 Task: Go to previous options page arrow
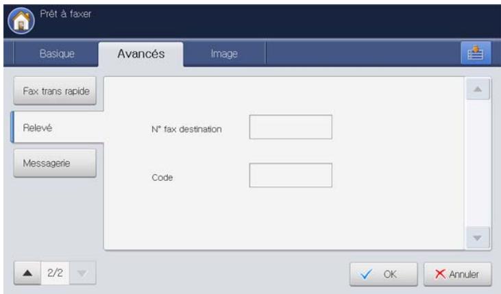[x=27, y=273]
